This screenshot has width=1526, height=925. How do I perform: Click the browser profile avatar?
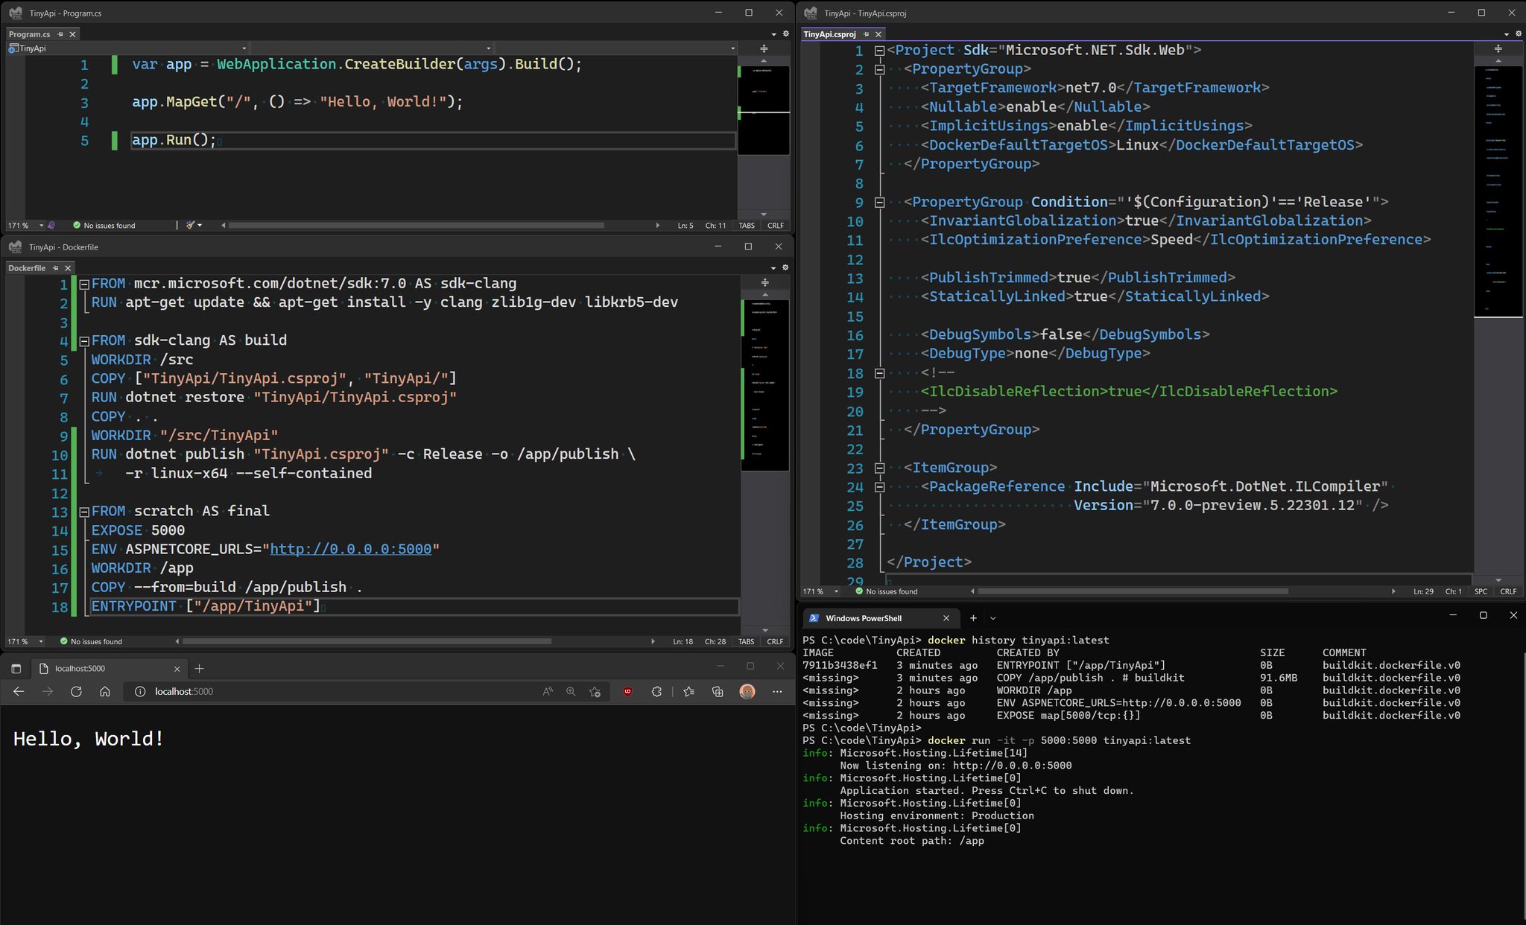[x=747, y=692]
